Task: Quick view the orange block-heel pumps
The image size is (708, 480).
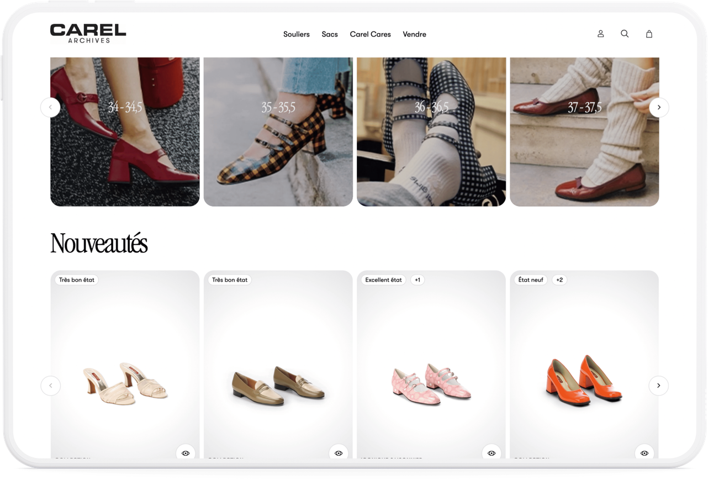Action: tap(644, 452)
